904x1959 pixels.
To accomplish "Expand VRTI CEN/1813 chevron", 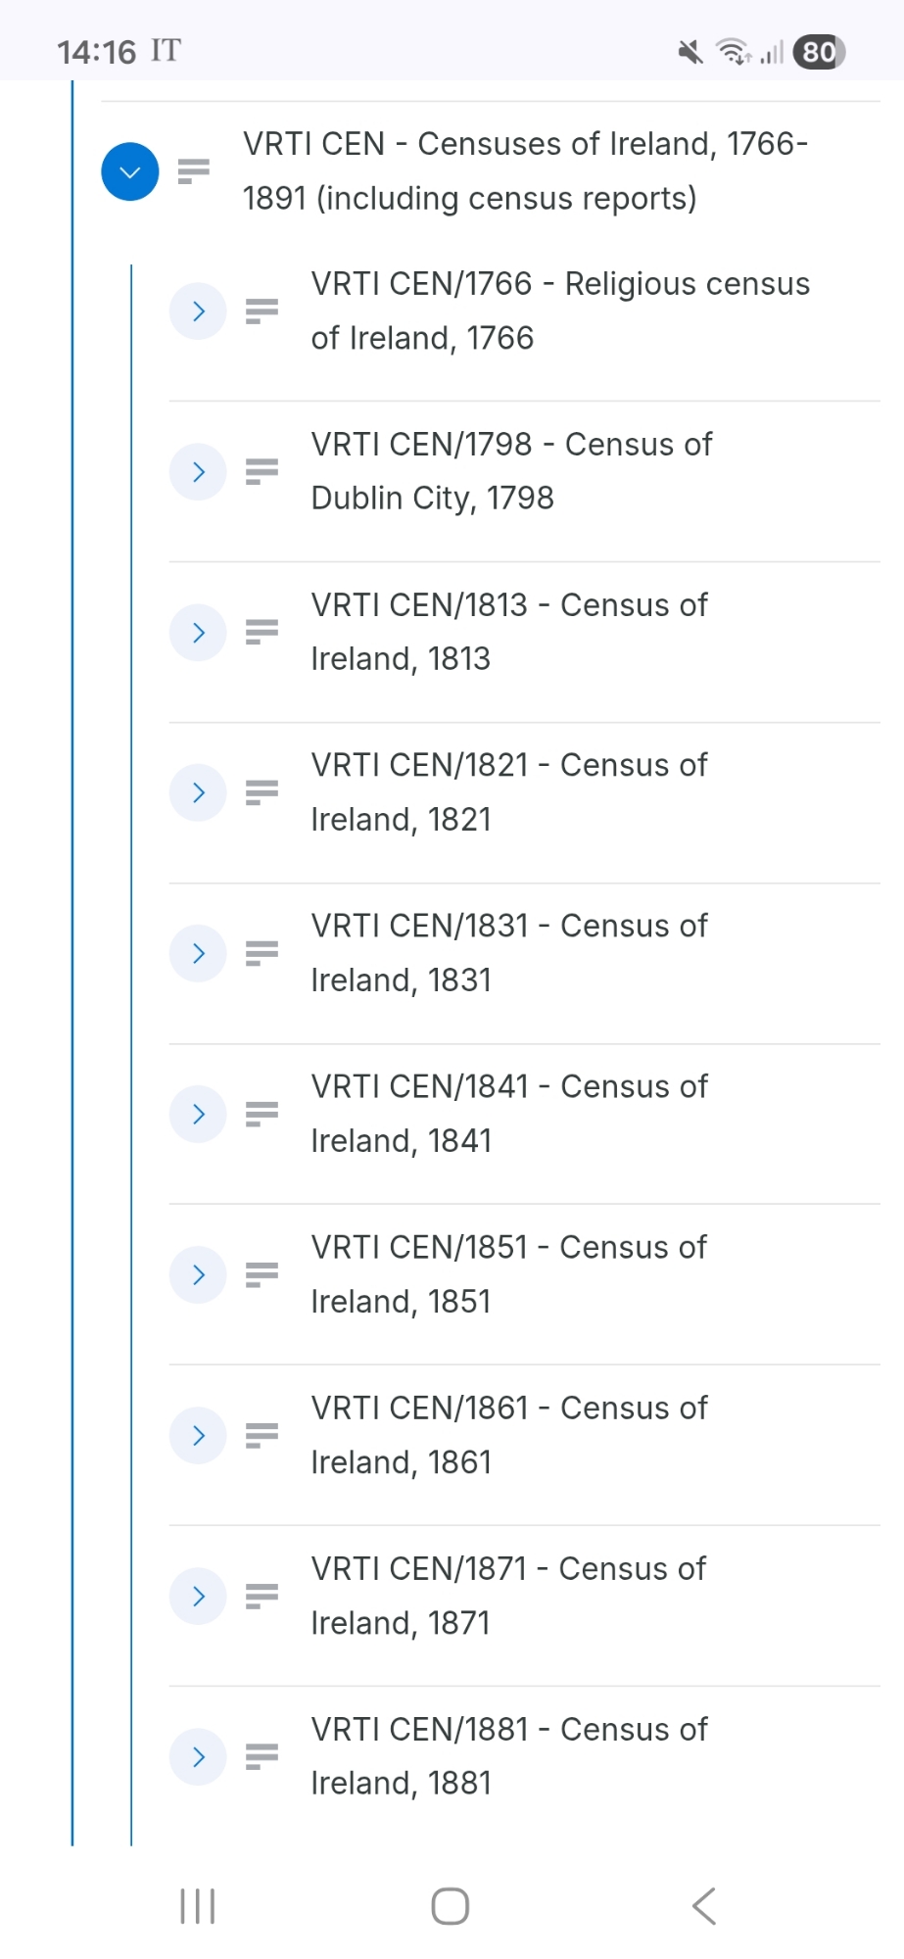I will 198,633.
